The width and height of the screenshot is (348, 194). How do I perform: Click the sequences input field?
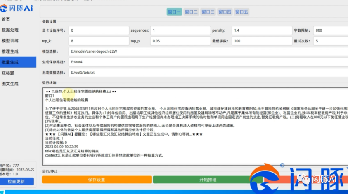(x=180, y=30)
